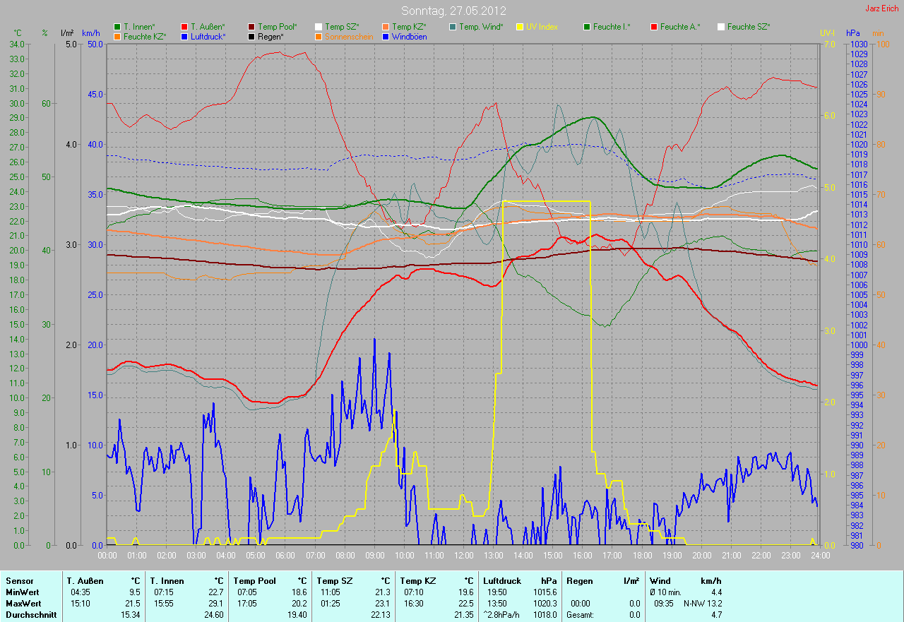Click the "Feuchte SZ*" legend label
Screen dimensions: 904x622
tap(749, 27)
